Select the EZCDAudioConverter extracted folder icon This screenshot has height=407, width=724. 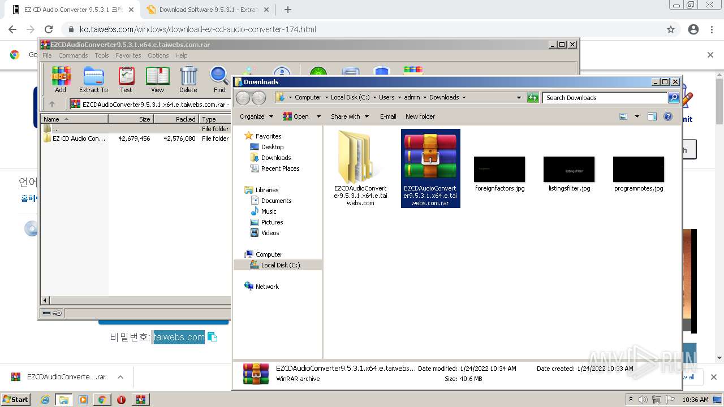360,168
